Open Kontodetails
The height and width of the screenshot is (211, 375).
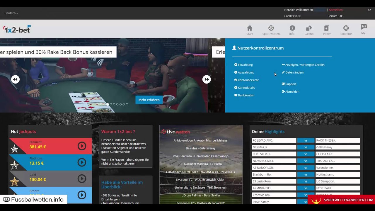coord(245,88)
